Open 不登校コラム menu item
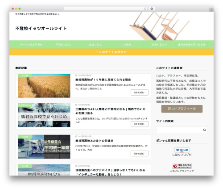Image resolution: width=223 pixels, height=189 pixels. click(63, 45)
